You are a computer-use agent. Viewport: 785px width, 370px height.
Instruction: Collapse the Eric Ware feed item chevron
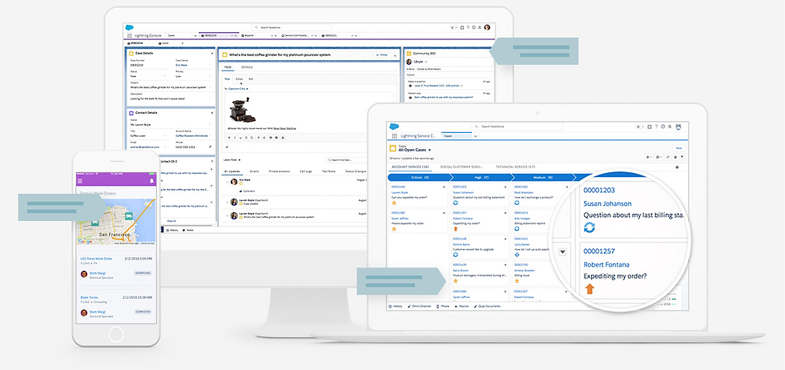(x=227, y=182)
